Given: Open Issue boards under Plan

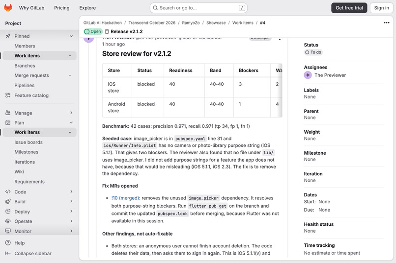Looking at the screenshot, I should click(x=28, y=142).
